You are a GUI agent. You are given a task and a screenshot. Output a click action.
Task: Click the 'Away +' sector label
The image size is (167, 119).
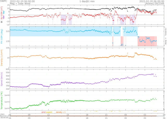coord(166,41)
